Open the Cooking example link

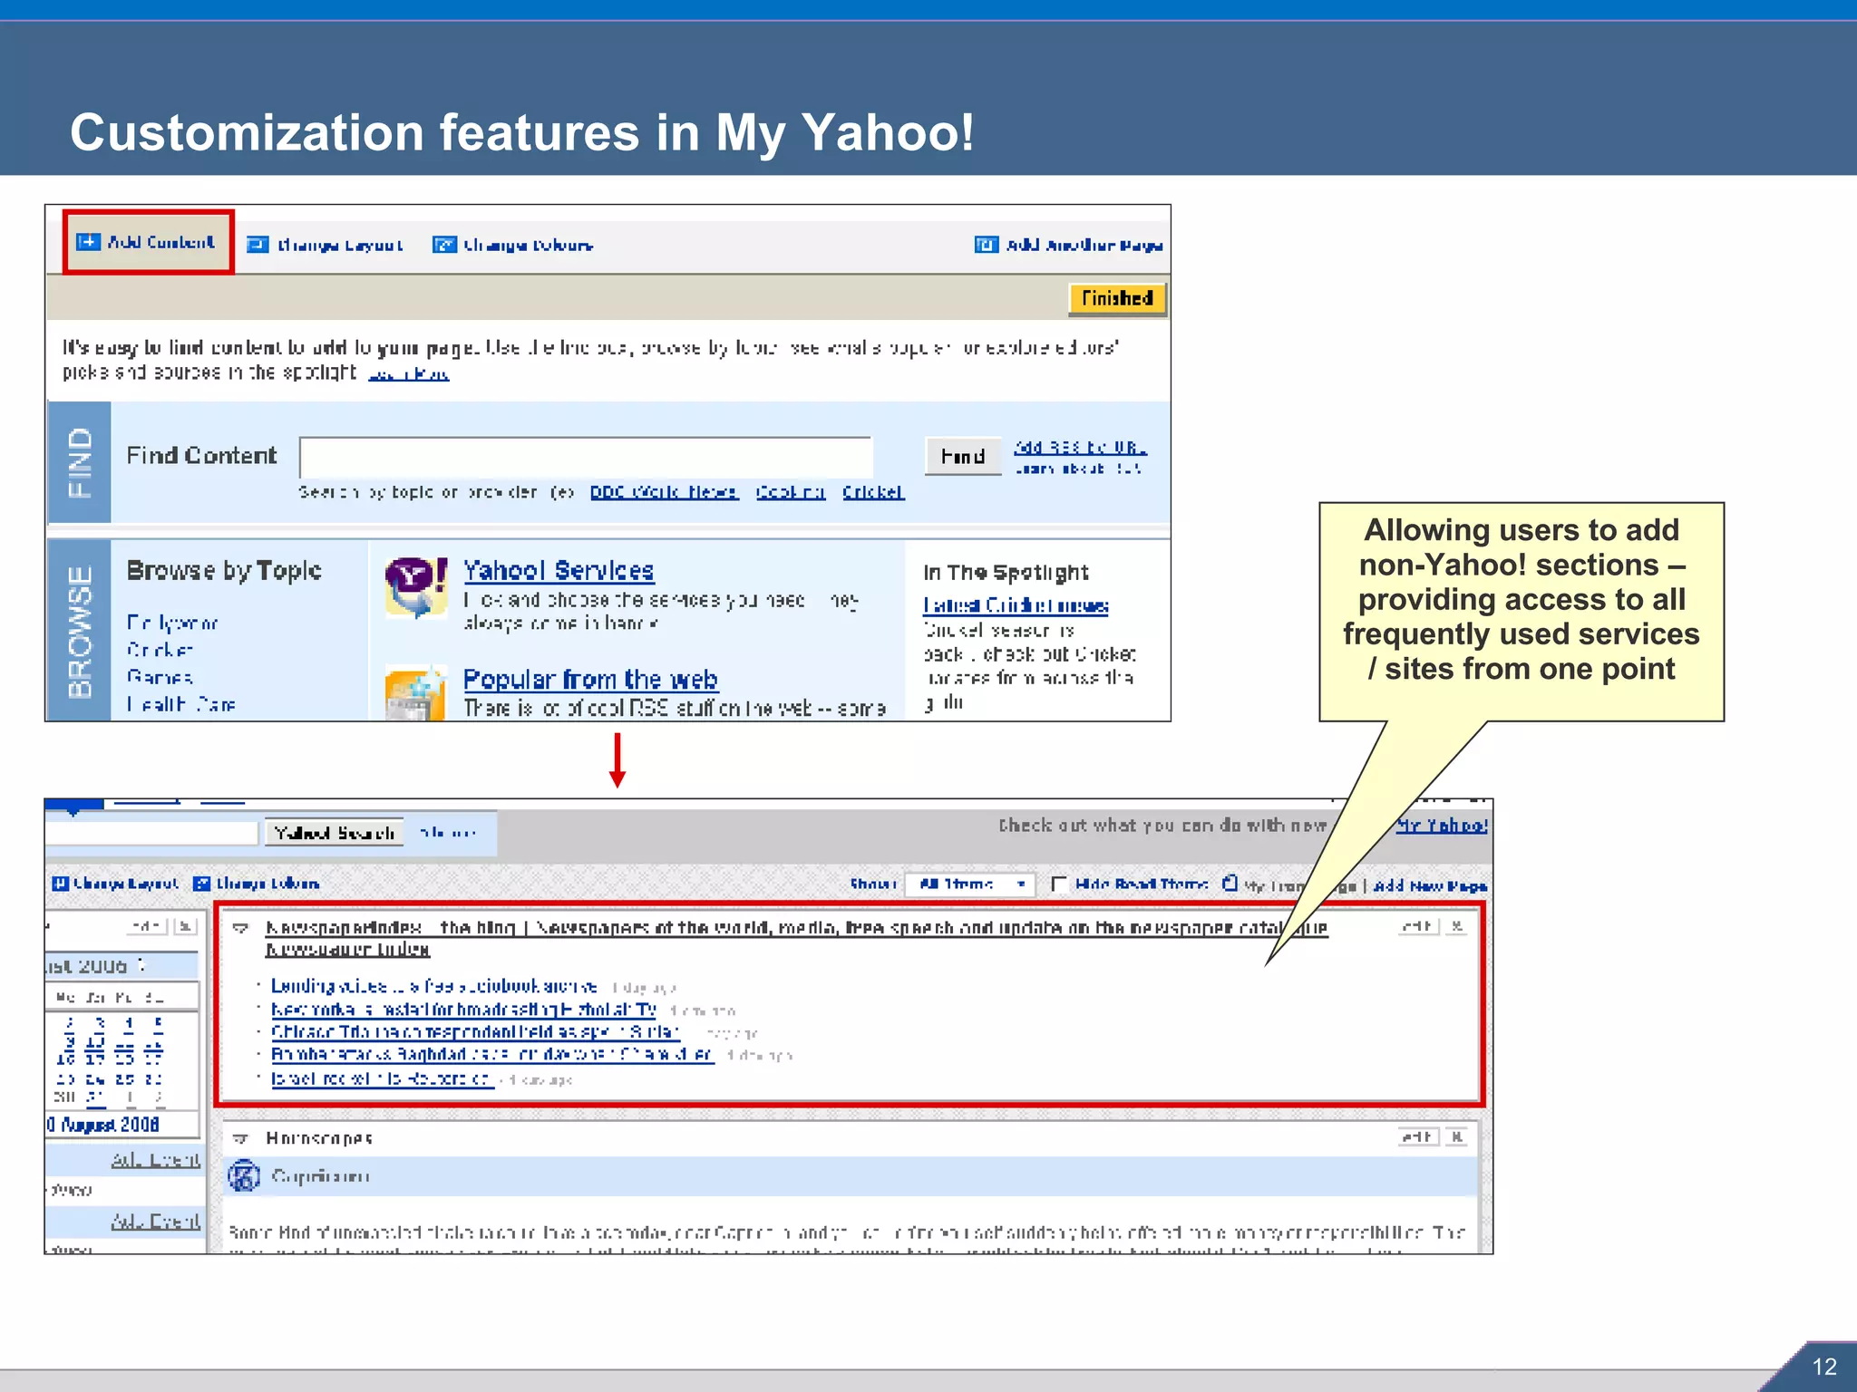pos(791,492)
